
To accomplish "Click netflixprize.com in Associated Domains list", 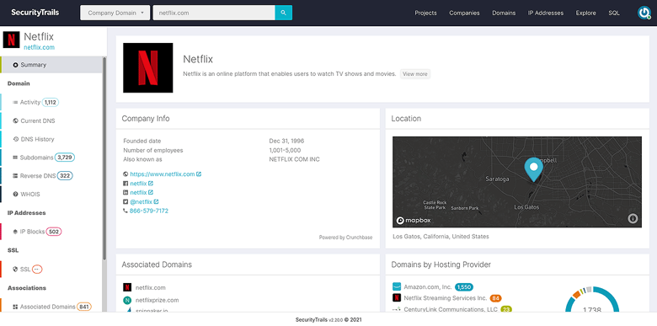I will (x=158, y=300).
